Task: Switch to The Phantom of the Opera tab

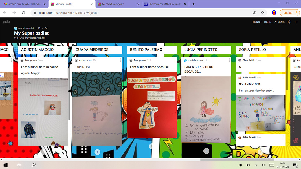Action: click(x=164, y=4)
